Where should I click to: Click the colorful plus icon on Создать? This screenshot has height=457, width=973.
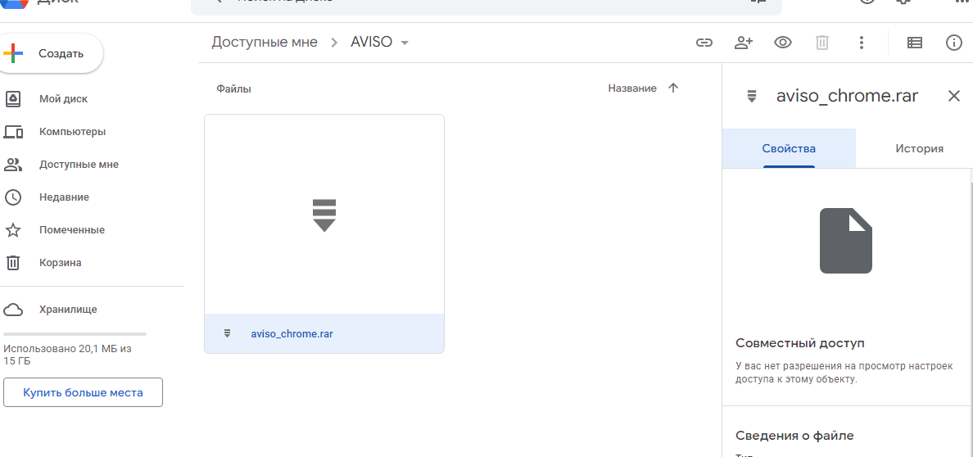[x=13, y=53]
